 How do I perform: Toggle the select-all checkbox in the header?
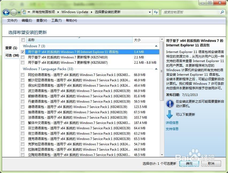[x=23, y=40]
